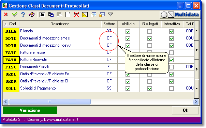Click the 'Fatture emesse' description cell
The height and width of the screenshot is (128, 206).
pos(60,53)
